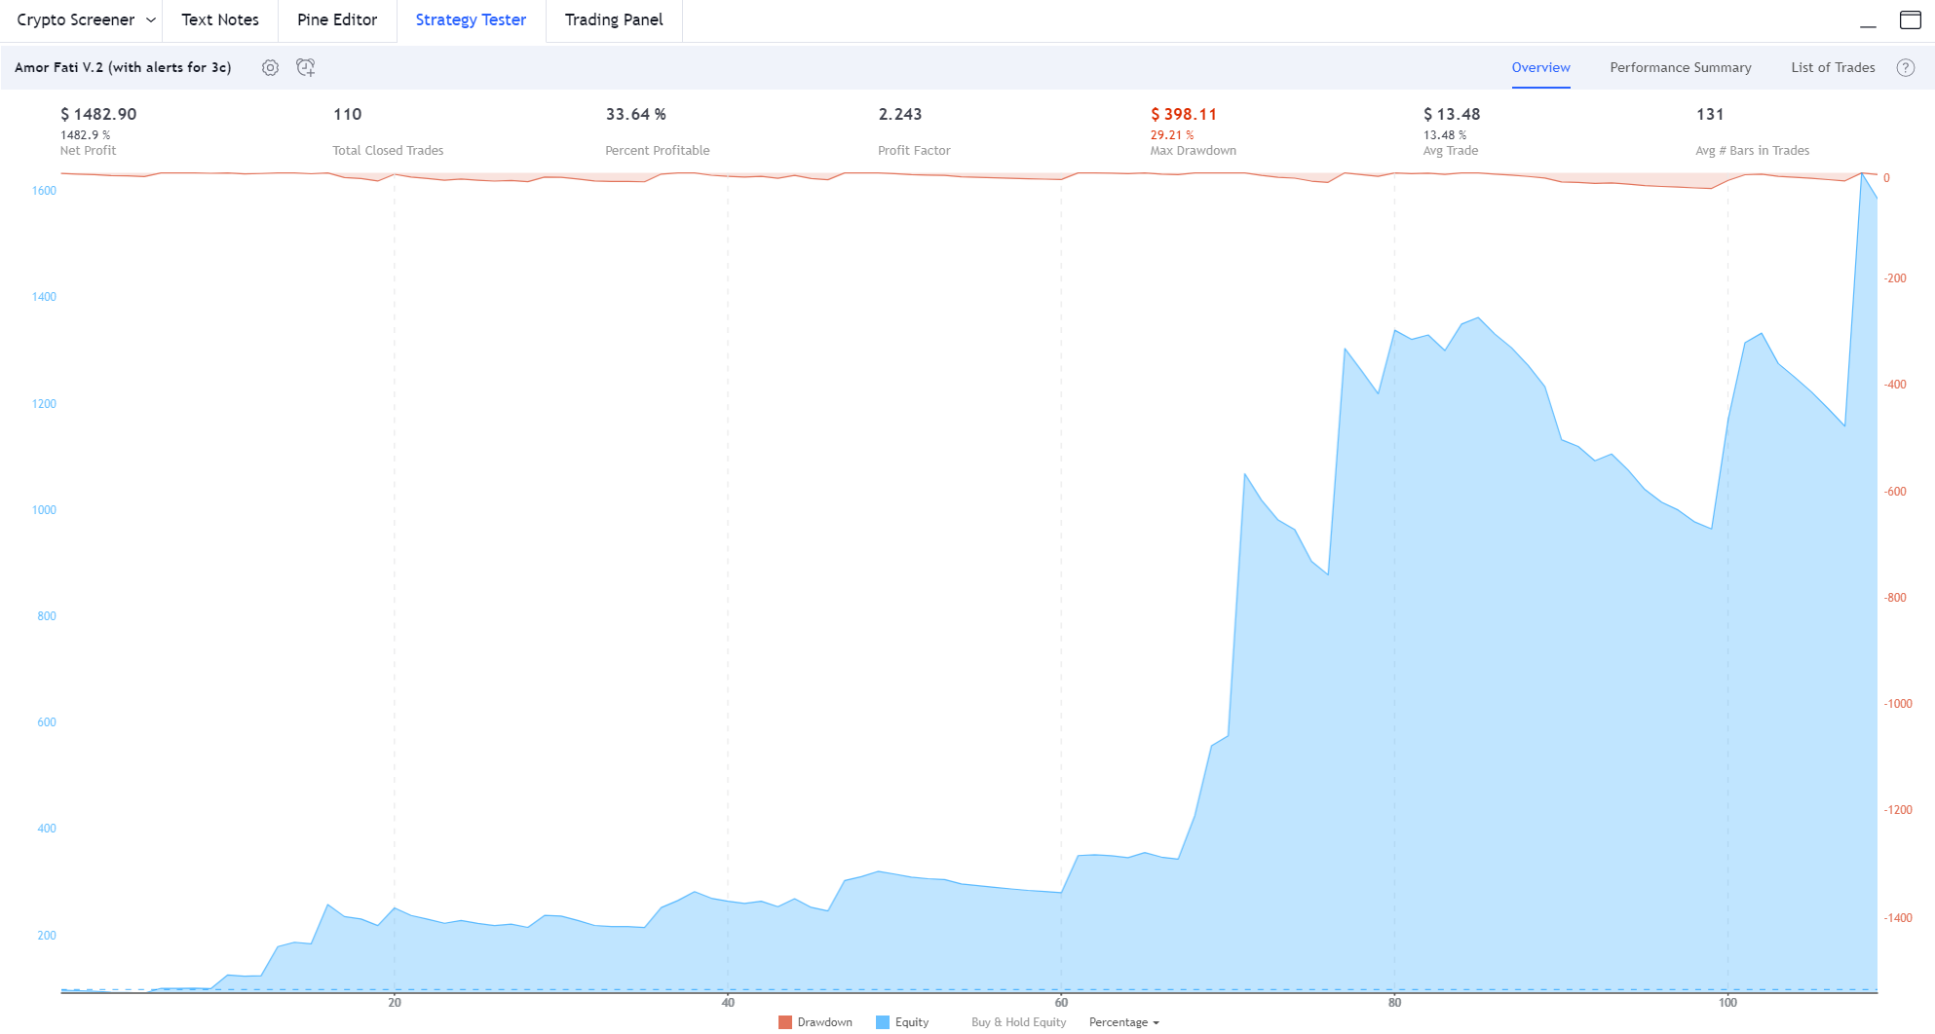Viewport: 1935px width, 1034px height.
Task: Select the Overview view
Action: tap(1540, 67)
